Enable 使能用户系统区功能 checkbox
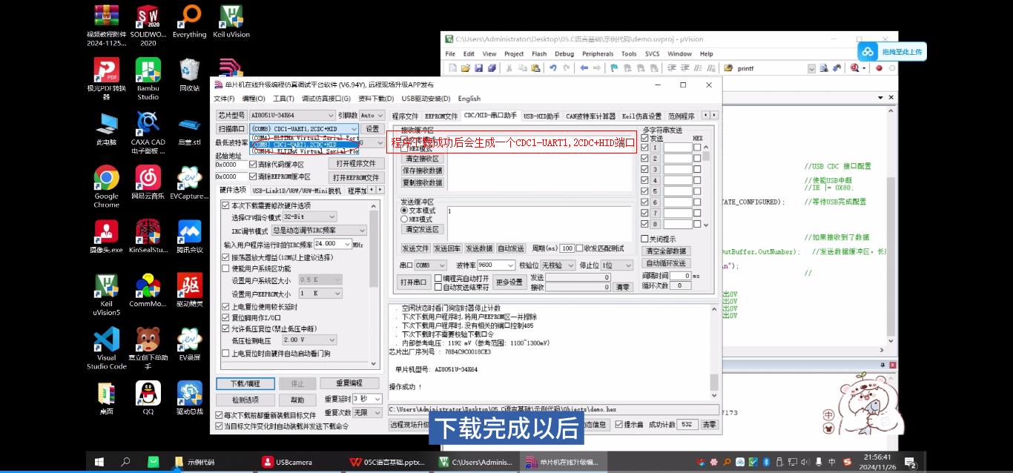Viewport: 1013px width, 473px height. (x=227, y=270)
